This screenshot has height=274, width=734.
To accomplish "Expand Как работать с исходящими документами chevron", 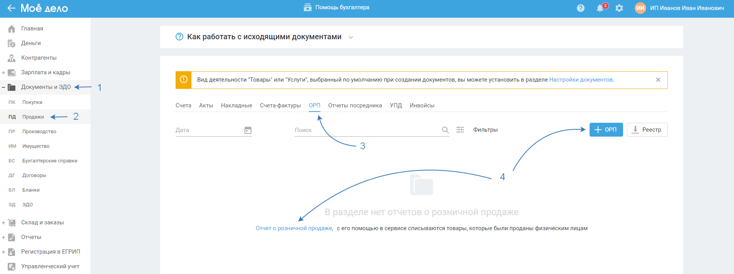I will coord(351,37).
